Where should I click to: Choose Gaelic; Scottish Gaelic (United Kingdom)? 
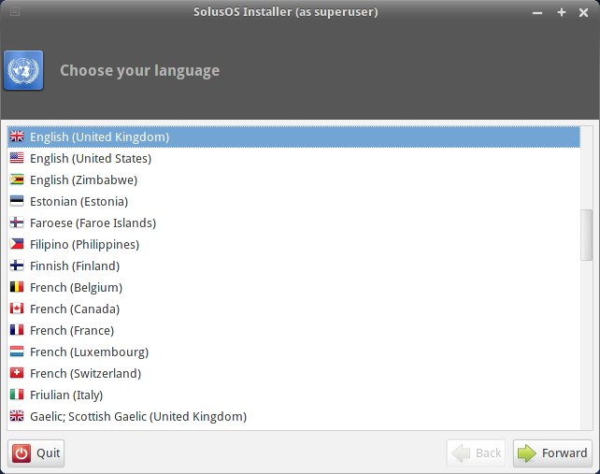[x=293, y=416]
